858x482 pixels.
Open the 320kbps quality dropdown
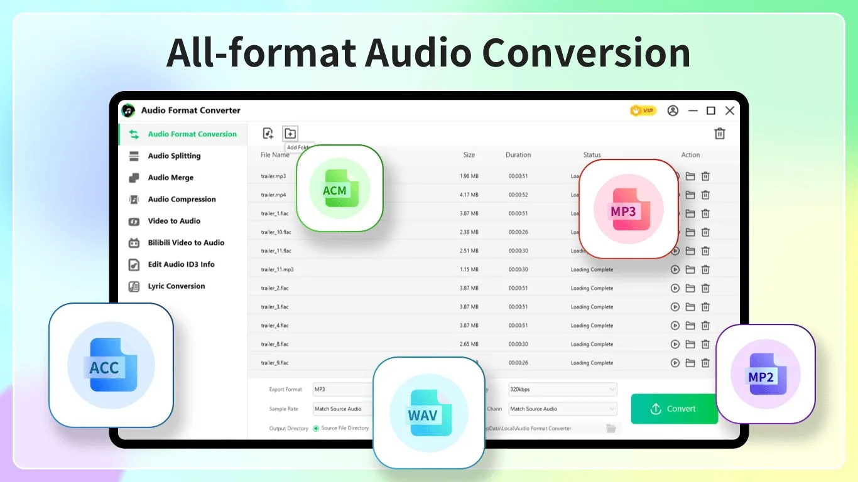click(563, 390)
